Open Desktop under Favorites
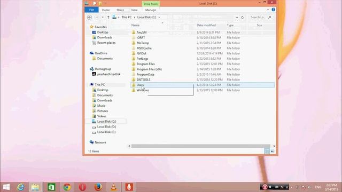Viewport: 342px width, 192px height. pos(103,32)
